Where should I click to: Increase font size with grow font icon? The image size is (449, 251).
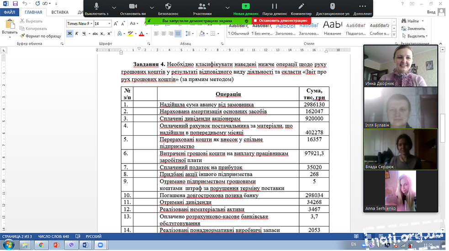click(116, 24)
